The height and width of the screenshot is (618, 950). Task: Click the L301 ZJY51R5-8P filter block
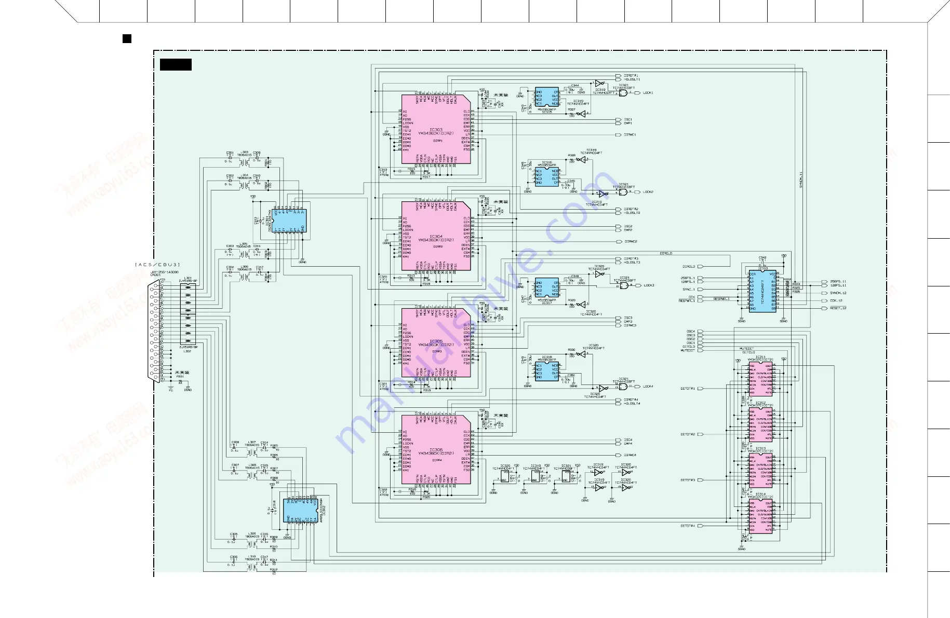pyautogui.click(x=188, y=298)
